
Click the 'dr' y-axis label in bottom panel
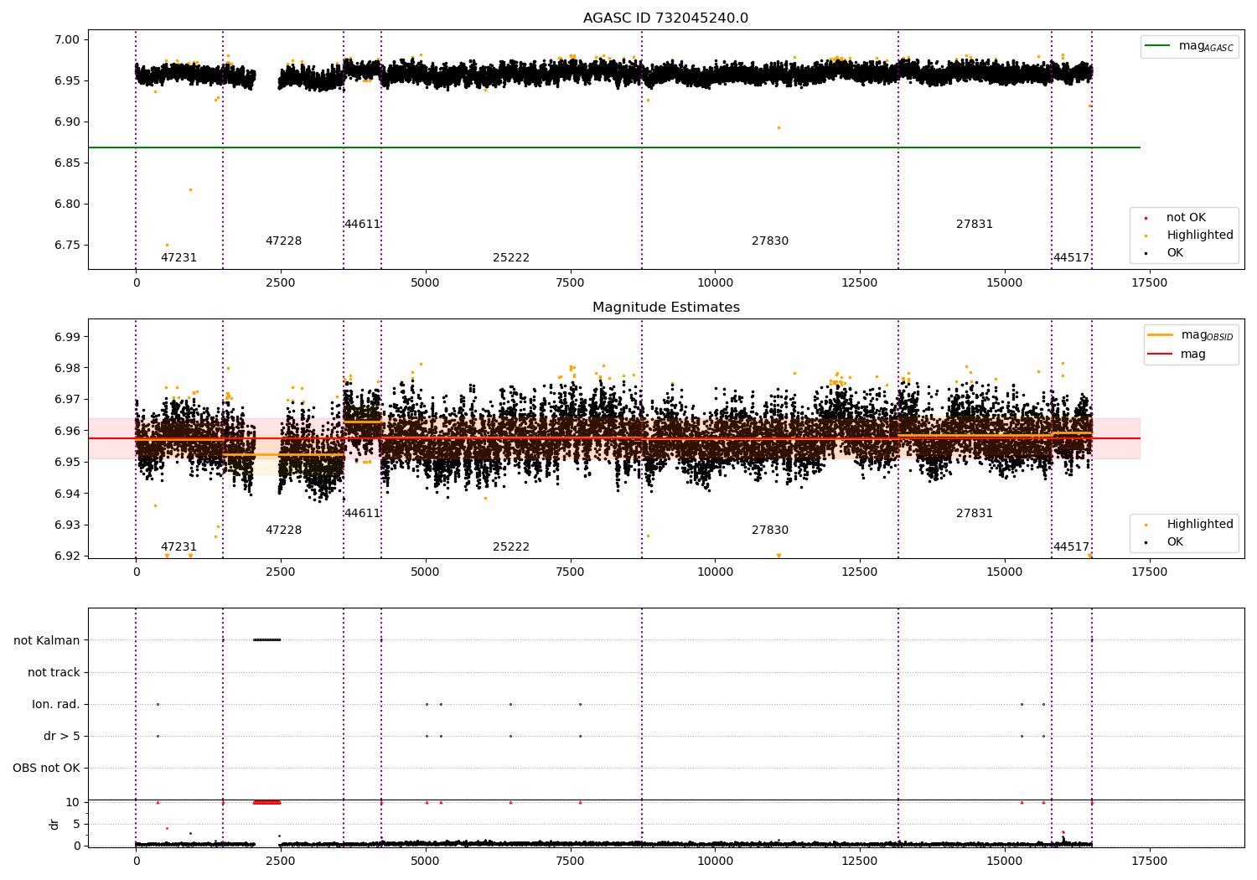54,825
